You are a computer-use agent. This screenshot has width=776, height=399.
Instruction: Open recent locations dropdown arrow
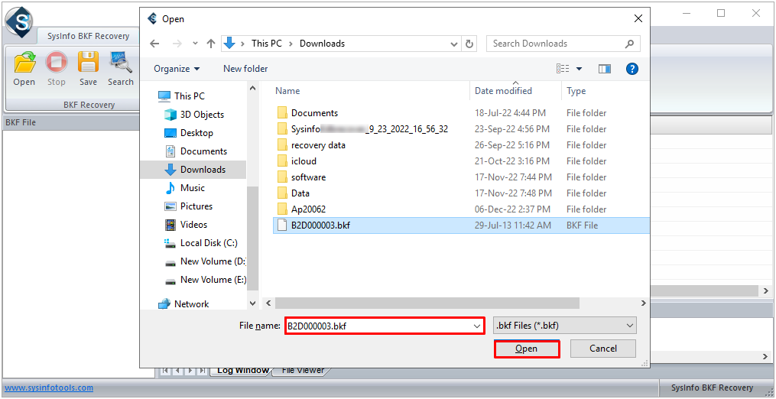click(x=196, y=44)
